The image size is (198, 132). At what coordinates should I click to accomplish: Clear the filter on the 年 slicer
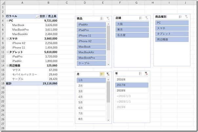click(x=146, y=73)
